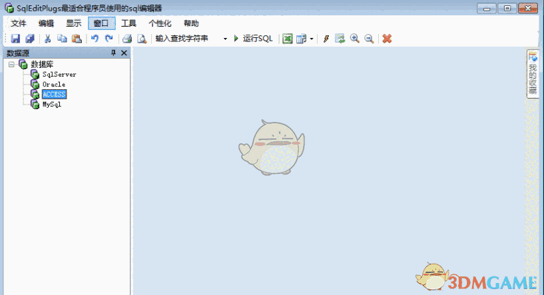Click the Undo arrow icon
The image size is (544, 295).
95,39
